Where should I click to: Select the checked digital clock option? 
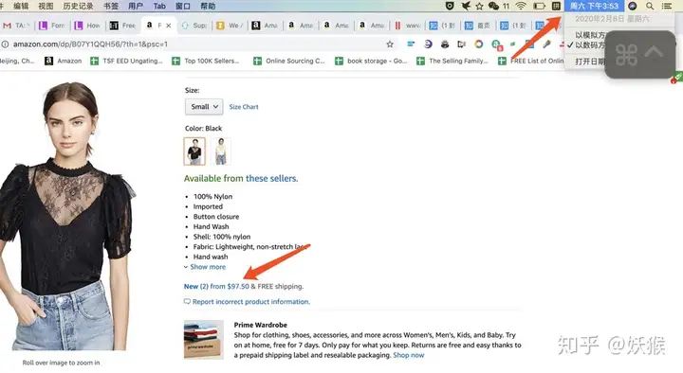[x=587, y=45]
